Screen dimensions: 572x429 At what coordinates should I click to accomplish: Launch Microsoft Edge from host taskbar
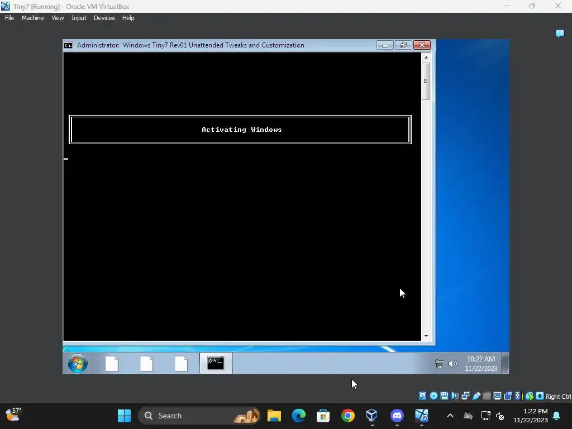298,416
